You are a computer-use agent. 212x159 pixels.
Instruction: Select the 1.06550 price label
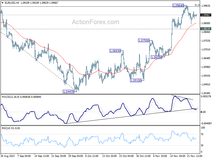(156, 57)
